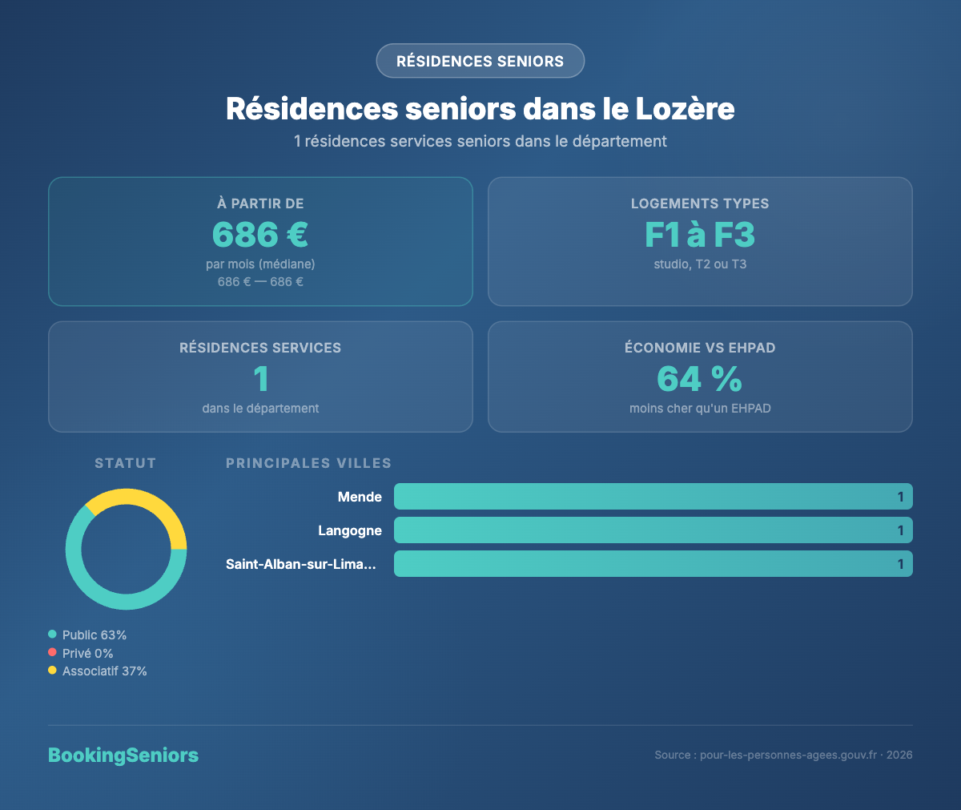Screen dimensions: 961x810
Task: Open the PRINCIPALES VILLES section heading
Action: [308, 462]
